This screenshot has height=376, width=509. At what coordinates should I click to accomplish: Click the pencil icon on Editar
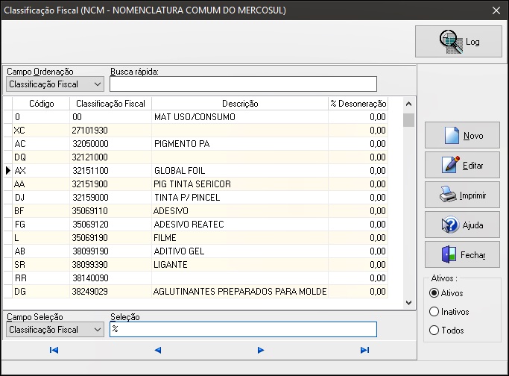[x=451, y=164]
